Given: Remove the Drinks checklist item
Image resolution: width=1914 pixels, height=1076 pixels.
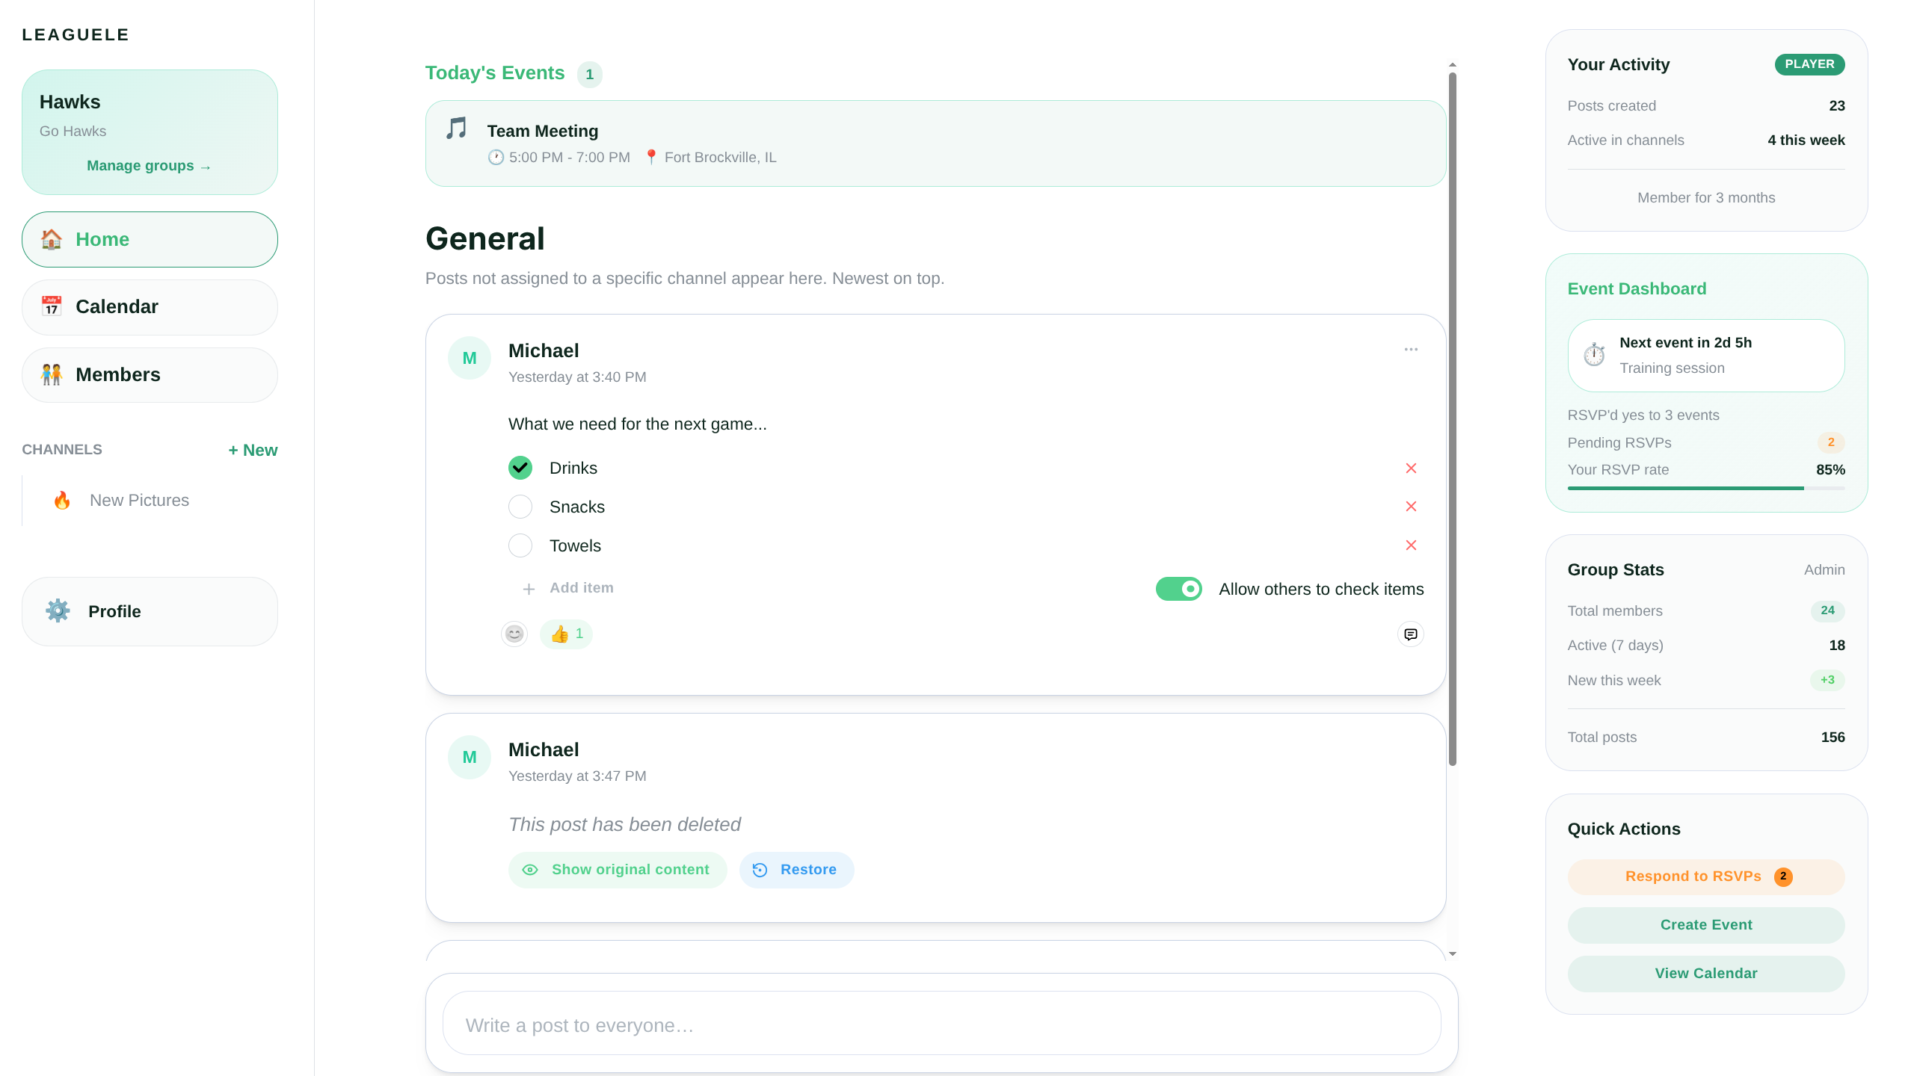Looking at the screenshot, I should (1411, 469).
